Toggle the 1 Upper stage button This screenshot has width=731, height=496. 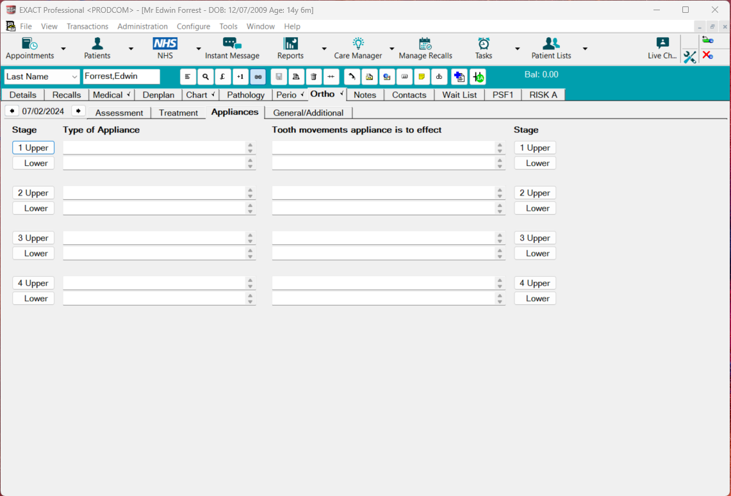click(x=33, y=147)
